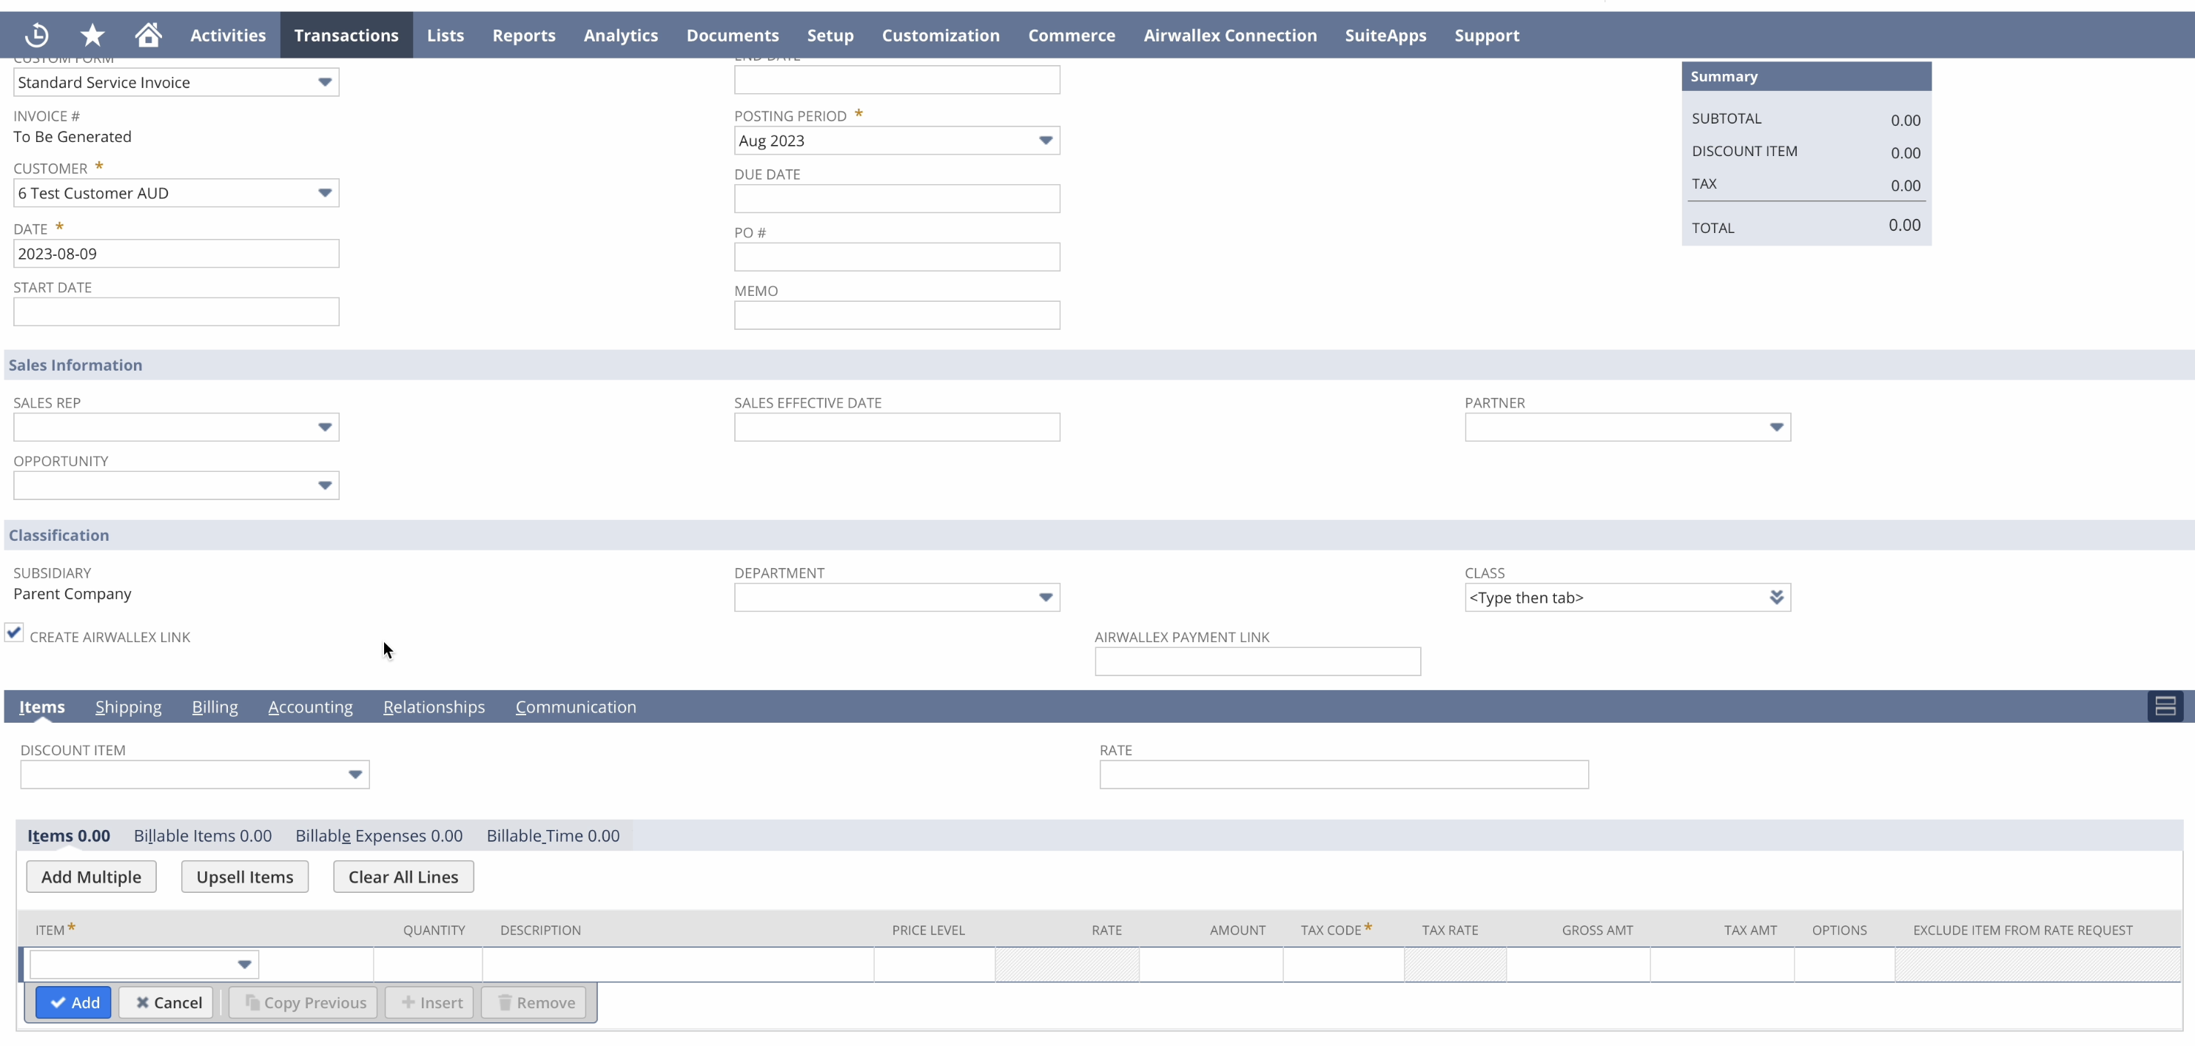Click the Transactions menu item
Viewport: 2195px width, 1046px height.
click(x=346, y=35)
